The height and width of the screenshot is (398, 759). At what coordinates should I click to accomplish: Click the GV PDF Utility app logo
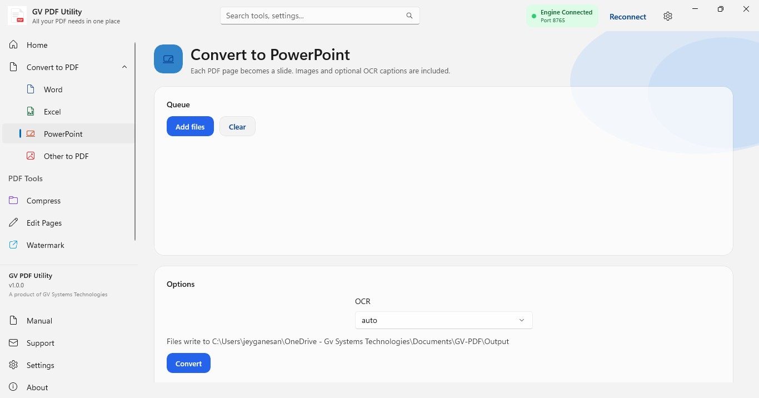click(17, 16)
